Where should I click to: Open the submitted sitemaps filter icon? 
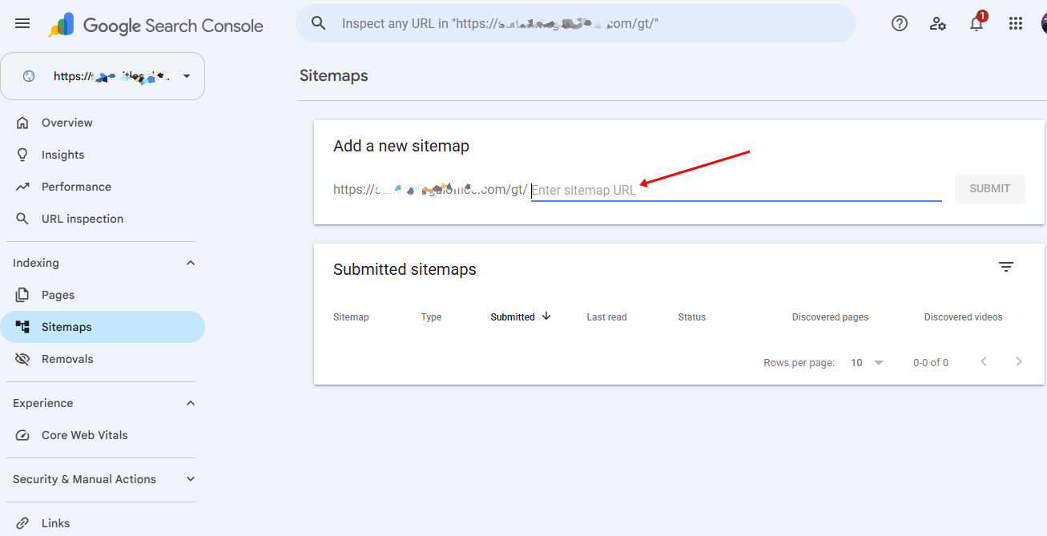pyautogui.click(x=1006, y=267)
